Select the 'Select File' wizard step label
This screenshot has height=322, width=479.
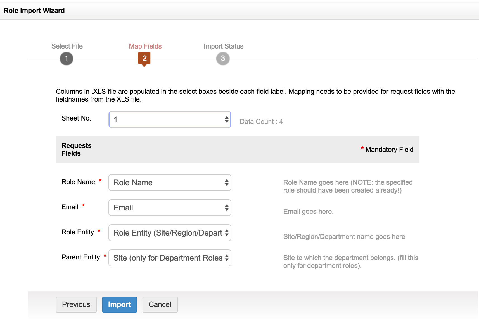(x=67, y=46)
